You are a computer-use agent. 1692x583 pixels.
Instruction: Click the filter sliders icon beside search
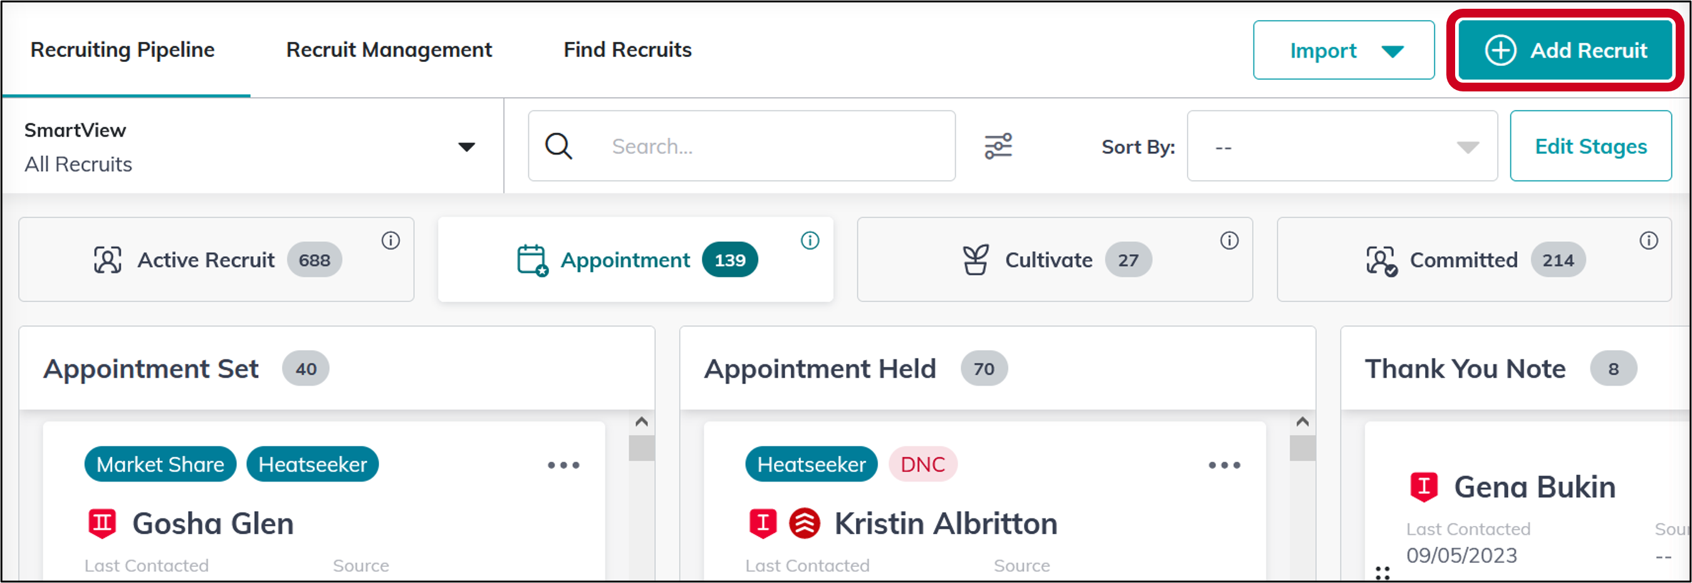click(x=998, y=147)
